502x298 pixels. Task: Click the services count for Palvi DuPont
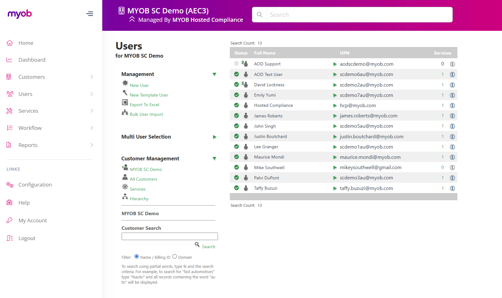coord(442,178)
